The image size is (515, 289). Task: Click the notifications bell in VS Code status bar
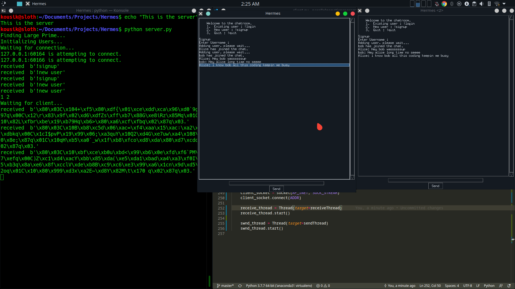click(509, 286)
